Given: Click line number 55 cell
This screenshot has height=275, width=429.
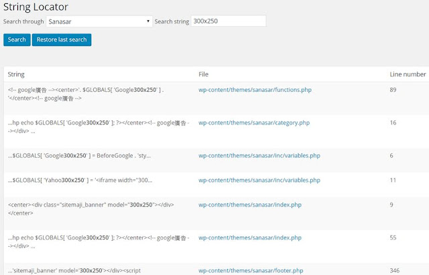Looking at the screenshot, I should [x=393, y=238].
